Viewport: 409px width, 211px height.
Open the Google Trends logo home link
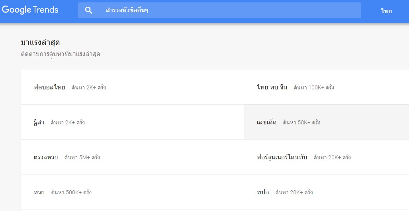click(30, 10)
